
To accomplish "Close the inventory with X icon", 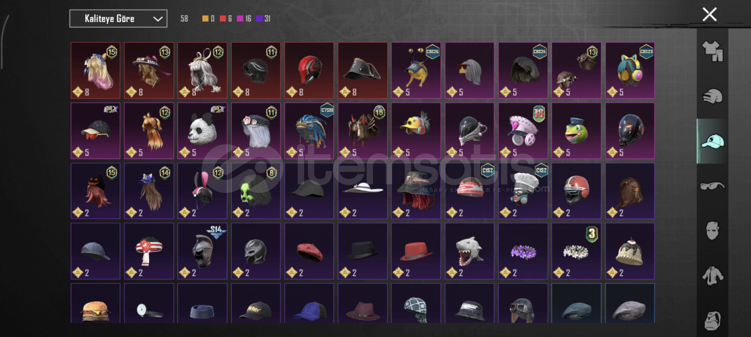I will coord(709,14).
